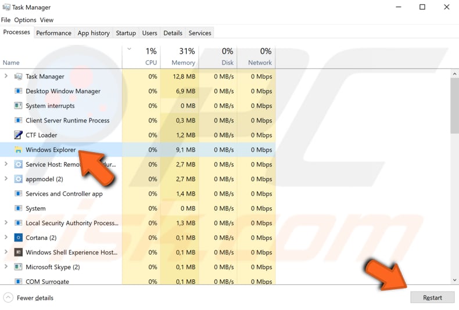
Task: Click the vertical scrollbar thumb
Action: 454,105
